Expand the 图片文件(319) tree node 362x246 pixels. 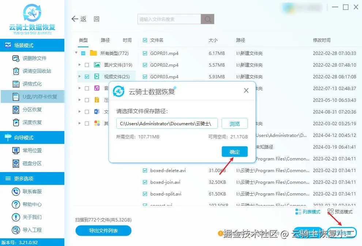click(x=80, y=65)
